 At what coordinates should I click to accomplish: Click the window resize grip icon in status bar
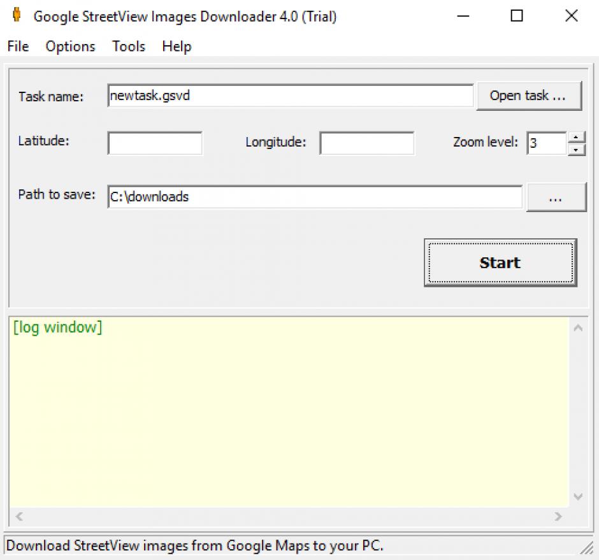[587, 548]
